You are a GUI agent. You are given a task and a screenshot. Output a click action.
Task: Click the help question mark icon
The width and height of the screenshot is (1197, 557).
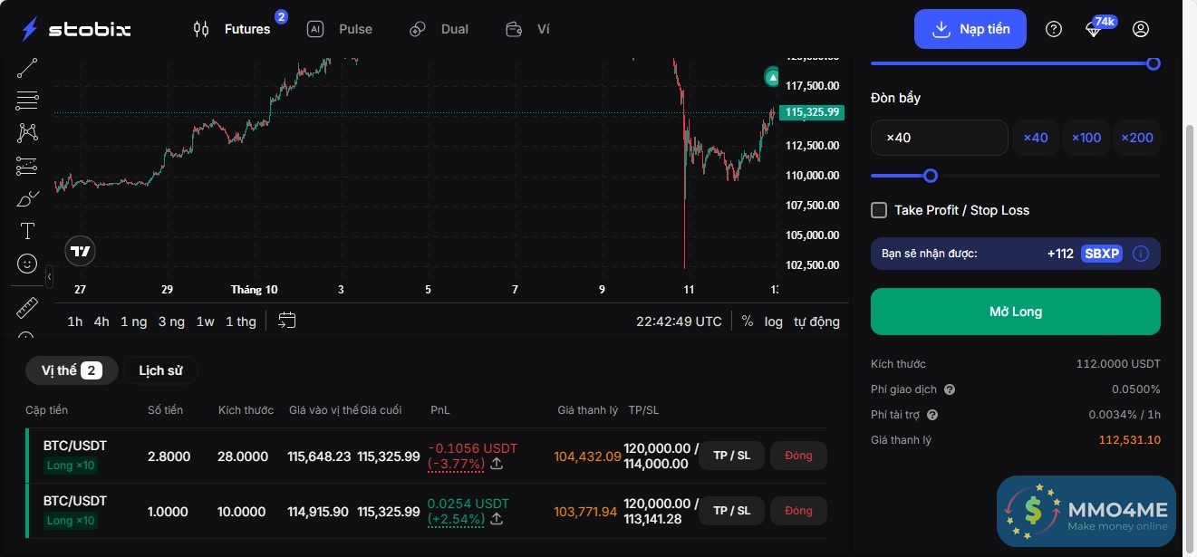click(1053, 29)
